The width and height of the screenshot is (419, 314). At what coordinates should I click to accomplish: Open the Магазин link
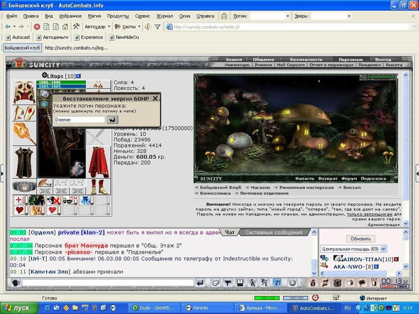point(260,187)
